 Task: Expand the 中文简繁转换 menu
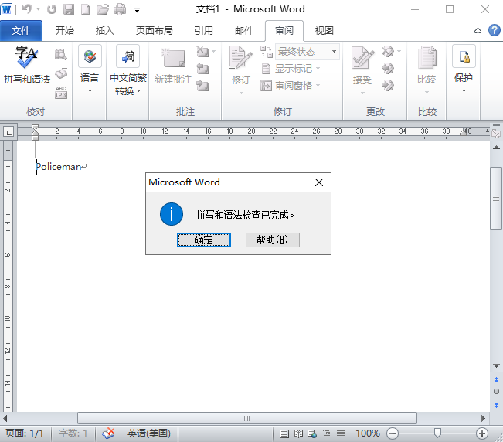[127, 84]
